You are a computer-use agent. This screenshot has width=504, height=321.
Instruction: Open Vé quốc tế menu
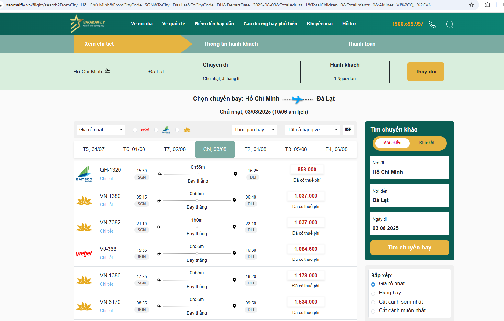click(174, 24)
